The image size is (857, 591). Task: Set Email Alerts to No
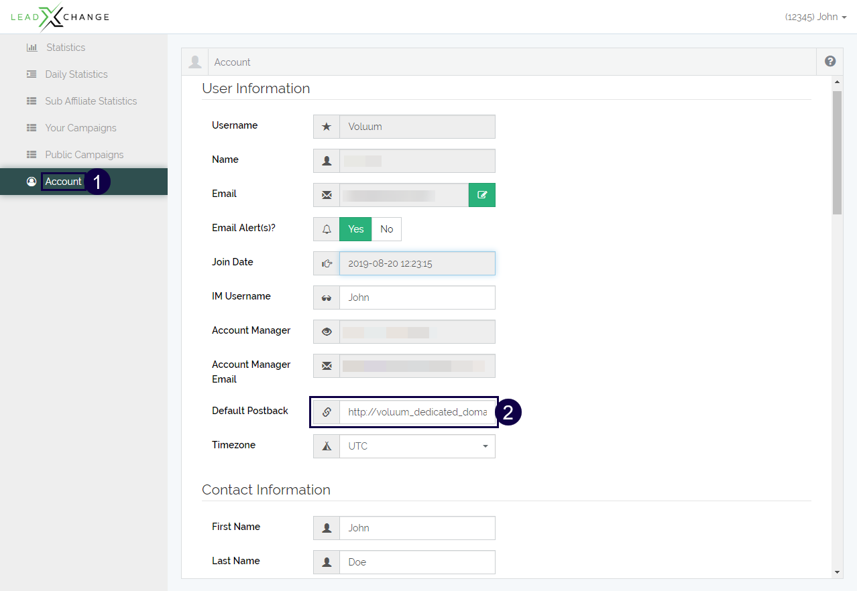point(386,229)
